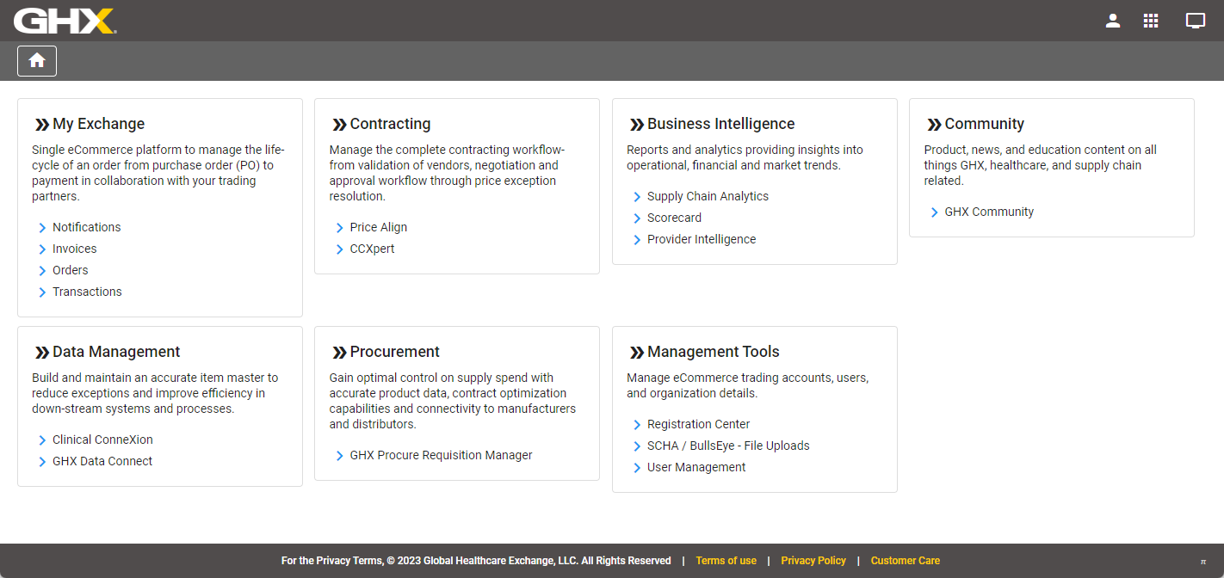This screenshot has width=1224, height=578.
Task: Open Supply Chain Analytics
Action: tap(708, 196)
